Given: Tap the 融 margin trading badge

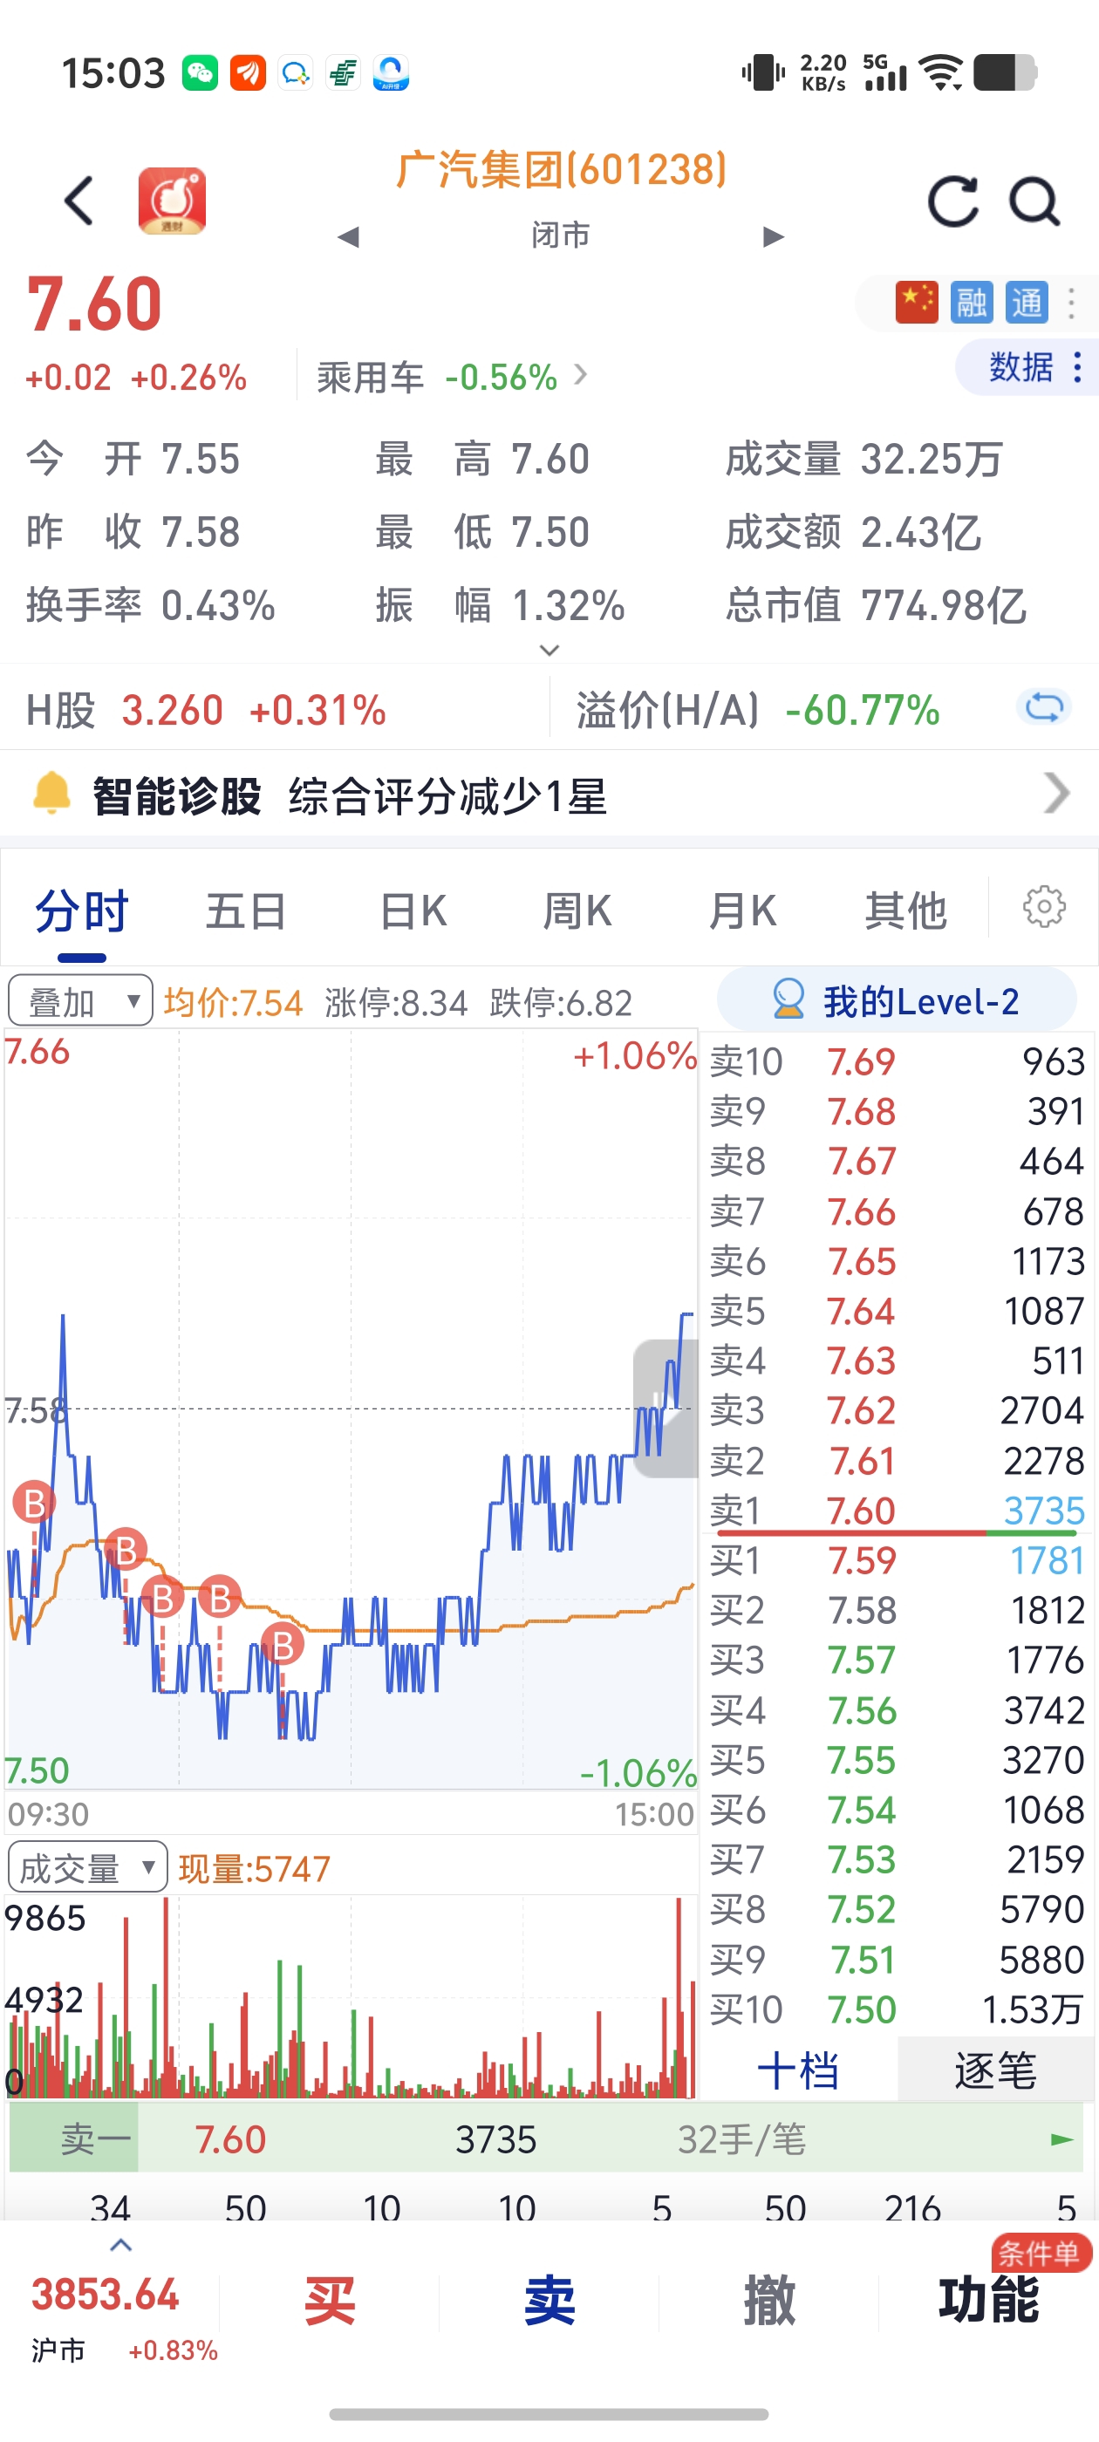Looking at the screenshot, I should 972,304.
